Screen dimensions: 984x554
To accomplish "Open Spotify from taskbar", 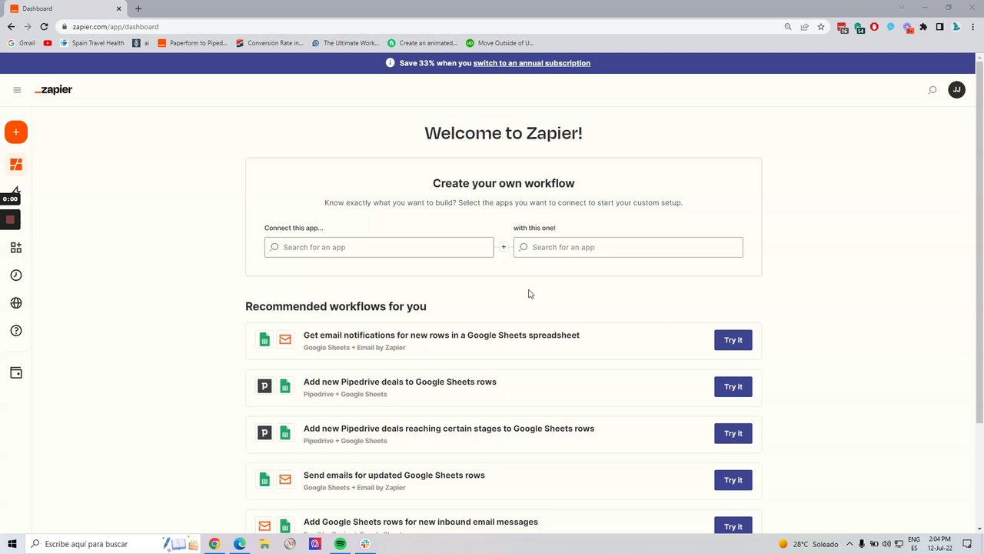I will coord(340,544).
